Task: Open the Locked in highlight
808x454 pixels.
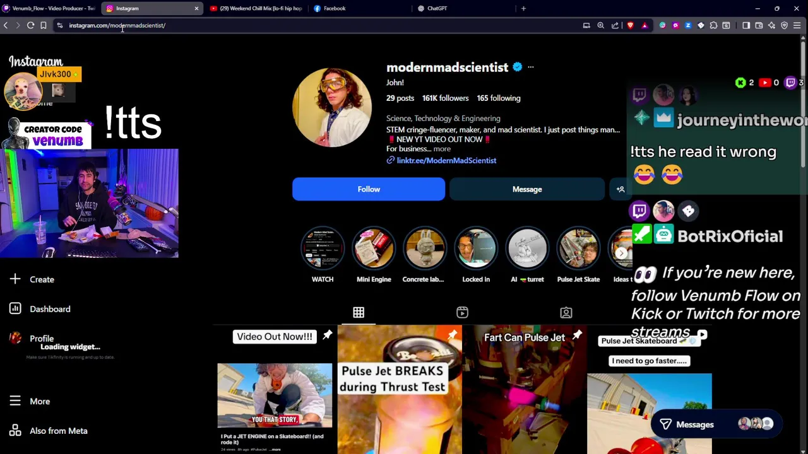Action: tap(476, 255)
